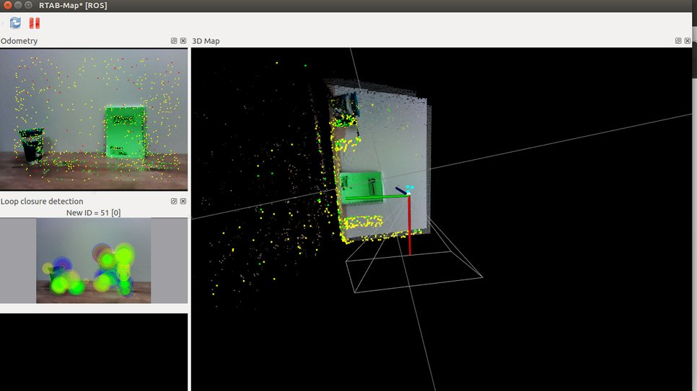Select the 3D Map panel title

pyautogui.click(x=206, y=41)
